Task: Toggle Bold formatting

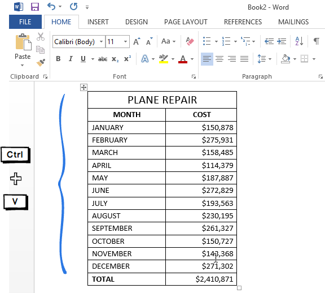Action: [58, 59]
